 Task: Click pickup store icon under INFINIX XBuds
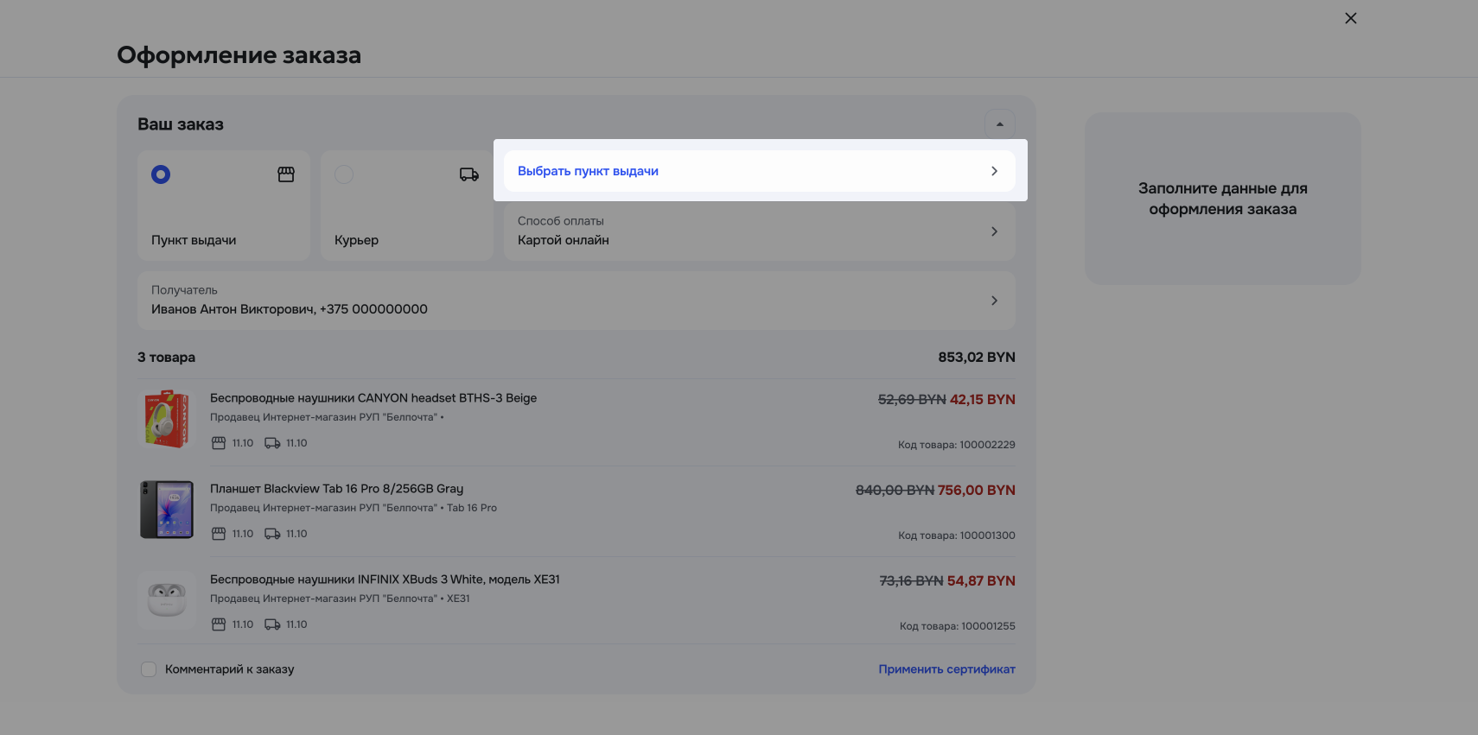click(219, 624)
